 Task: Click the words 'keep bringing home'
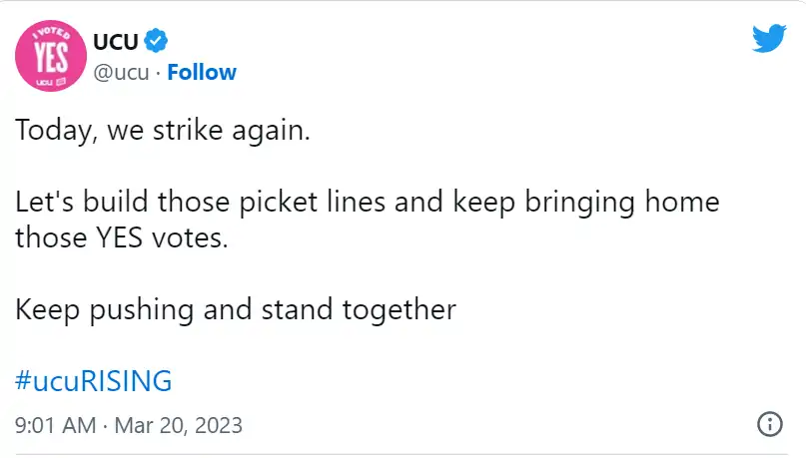[585, 202]
